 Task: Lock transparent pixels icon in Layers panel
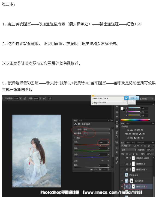(127, 154)
